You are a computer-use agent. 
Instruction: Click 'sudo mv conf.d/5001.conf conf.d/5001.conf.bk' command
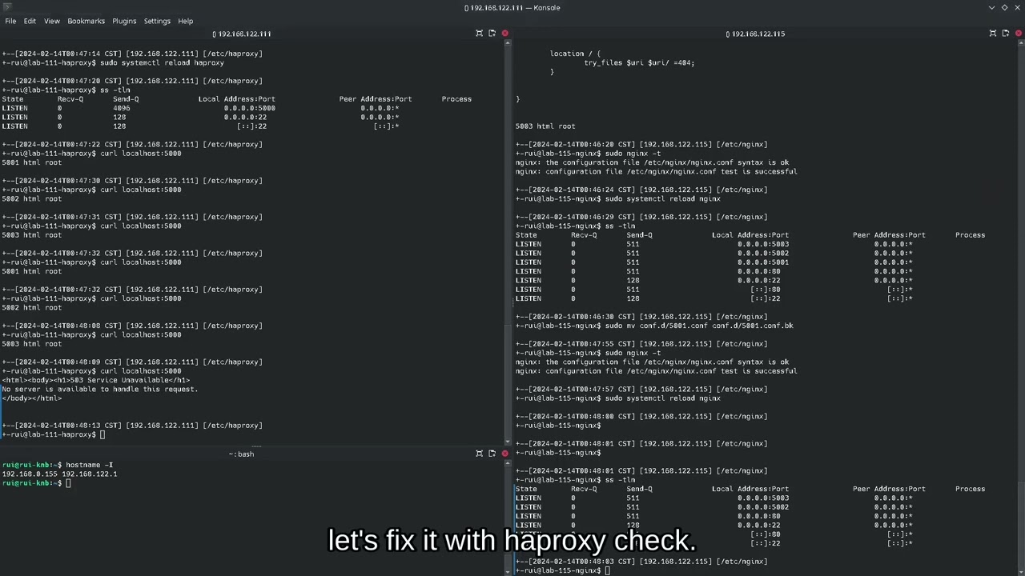pos(699,326)
